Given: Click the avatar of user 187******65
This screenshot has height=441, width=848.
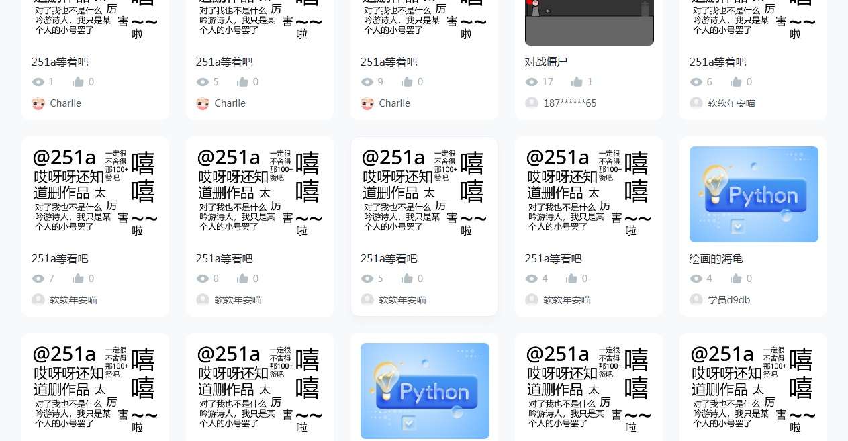Looking at the screenshot, I should (x=532, y=103).
